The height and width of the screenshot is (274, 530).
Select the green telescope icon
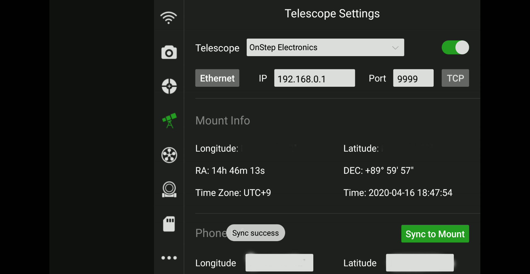click(169, 120)
